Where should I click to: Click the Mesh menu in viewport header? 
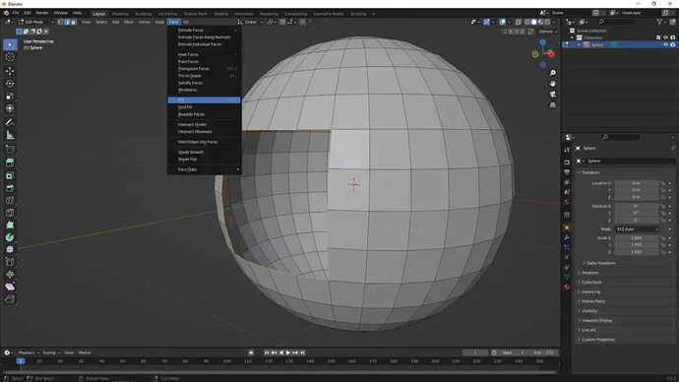(129, 22)
